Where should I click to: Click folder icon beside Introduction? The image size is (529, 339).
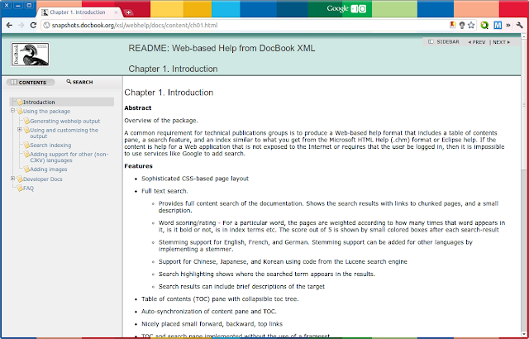click(20, 102)
